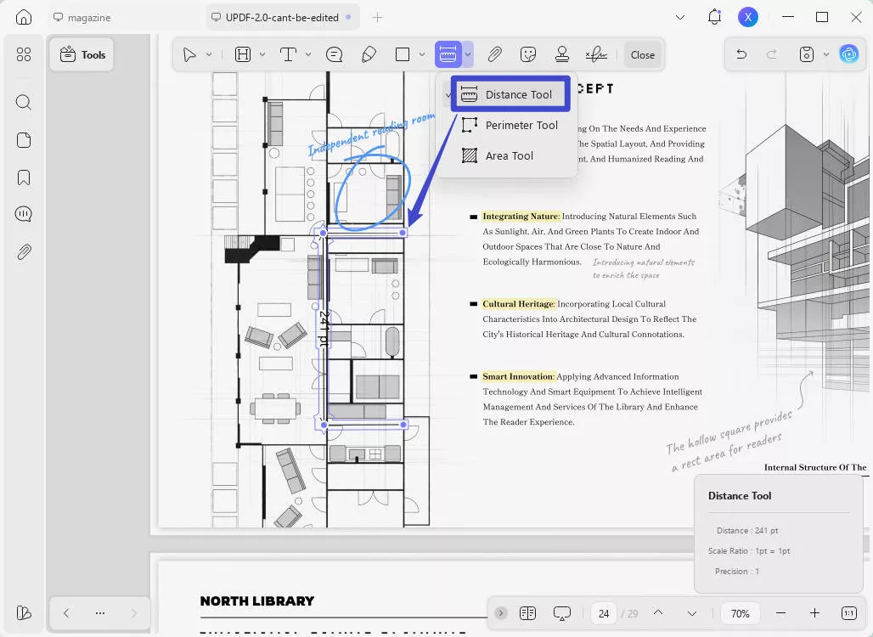Select the Text tool in the toolbar
The height and width of the screenshot is (637, 873).
click(289, 54)
